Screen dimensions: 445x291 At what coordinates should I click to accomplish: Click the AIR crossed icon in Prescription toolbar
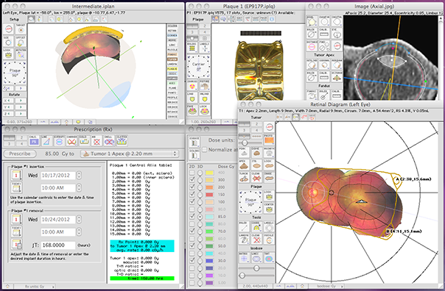click(97, 140)
